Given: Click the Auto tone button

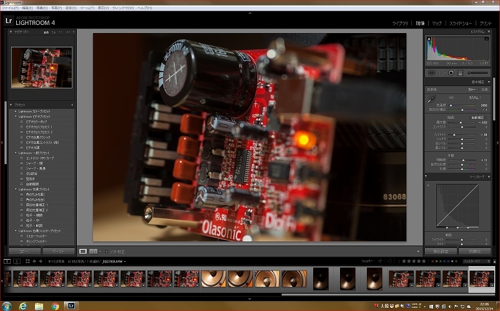Looking at the screenshot, I should 477,117.
